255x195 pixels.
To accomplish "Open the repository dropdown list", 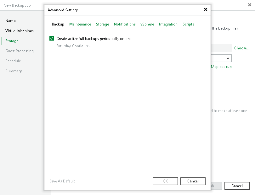I will pyautogui.click(x=228, y=58).
